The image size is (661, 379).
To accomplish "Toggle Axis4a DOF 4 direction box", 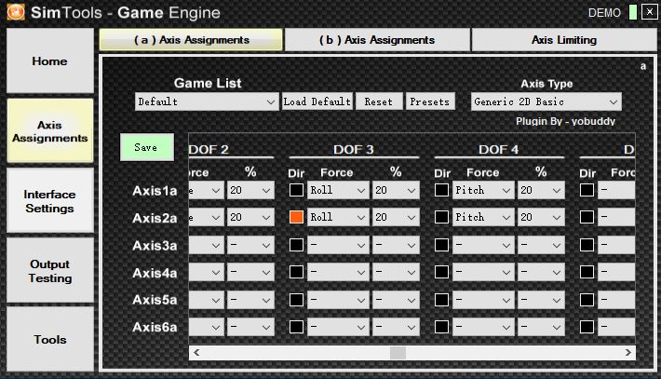I will (x=441, y=272).
